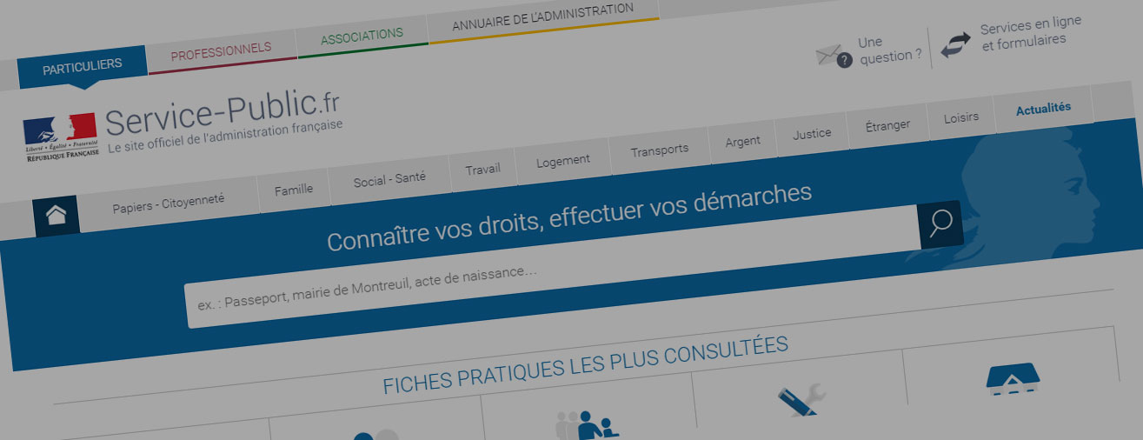Open the Argent menu
Screen dimensions: 1143x440
(x=742, y=141)
